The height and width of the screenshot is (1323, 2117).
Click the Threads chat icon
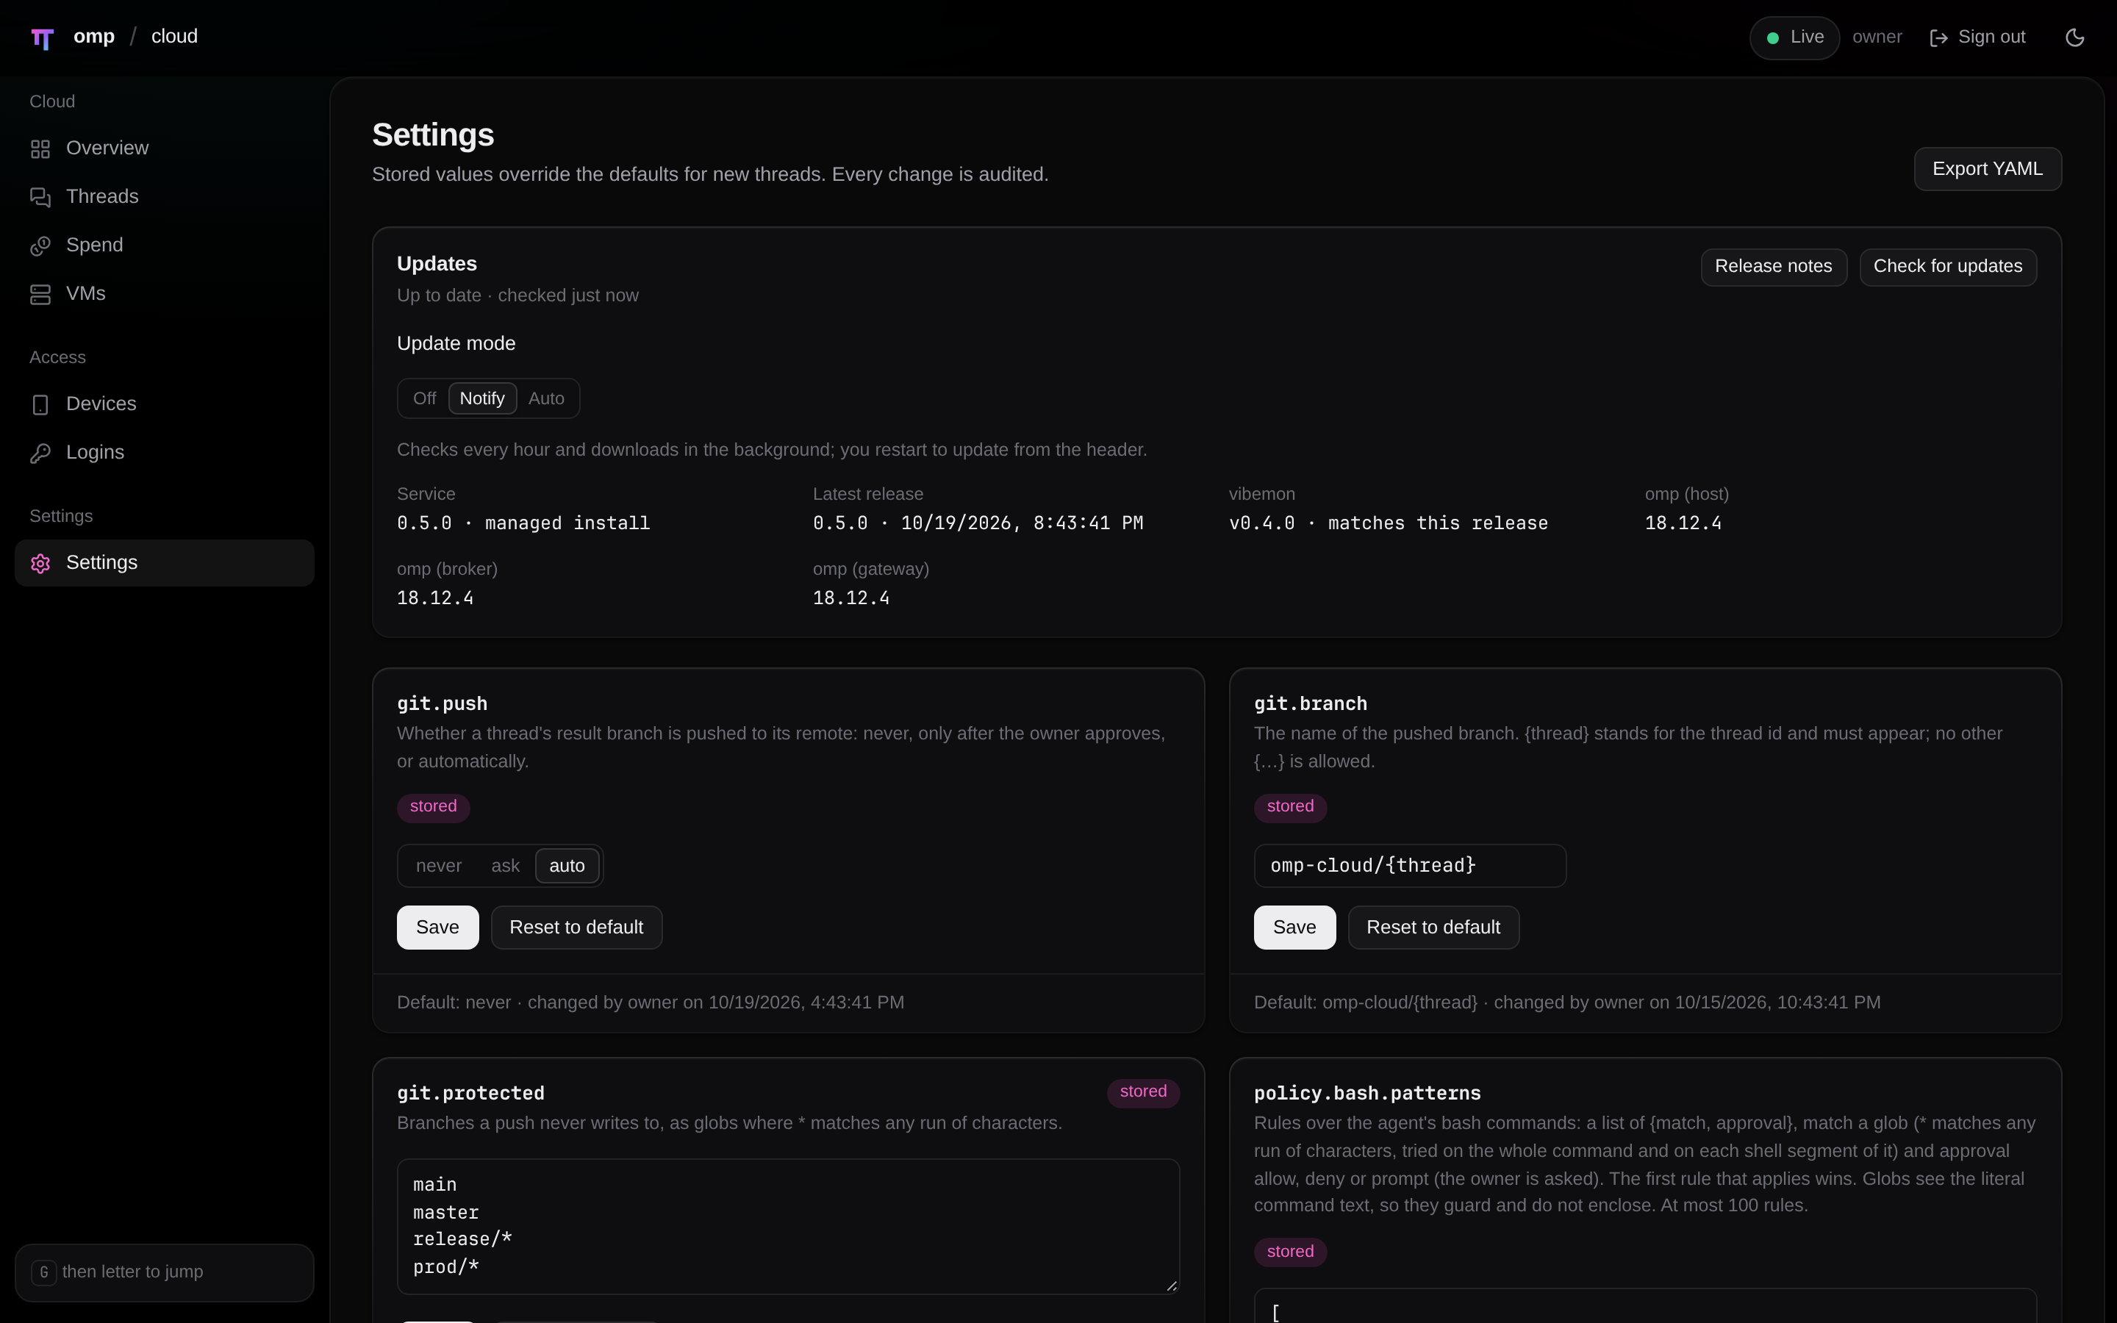pyautogui.click(x=40, y=197)
